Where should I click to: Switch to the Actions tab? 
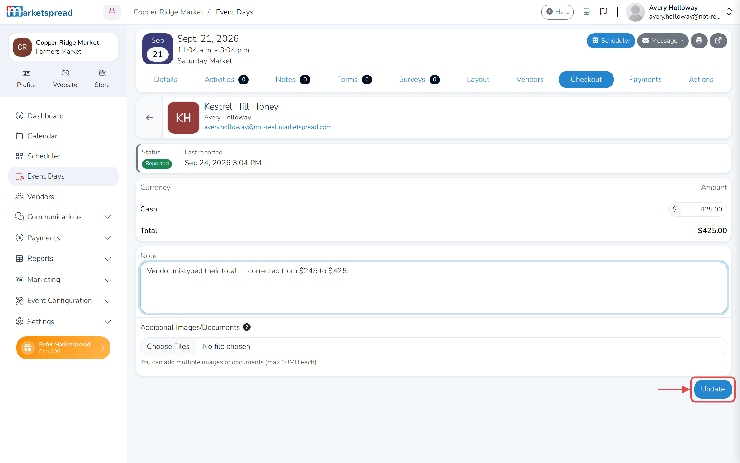[x=701, y=79]
